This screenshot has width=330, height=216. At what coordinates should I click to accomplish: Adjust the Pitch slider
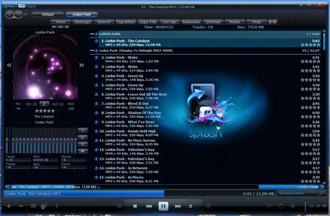point(45,160)
